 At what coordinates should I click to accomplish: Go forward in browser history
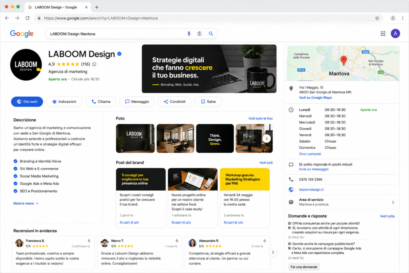point(17,18)
